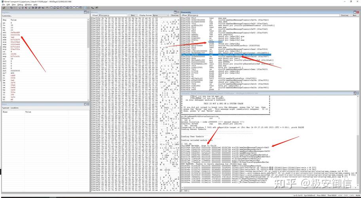Click the Command window vertical scrollbar
The height and width of the screenshot is (198, 361).
[357, 142]
